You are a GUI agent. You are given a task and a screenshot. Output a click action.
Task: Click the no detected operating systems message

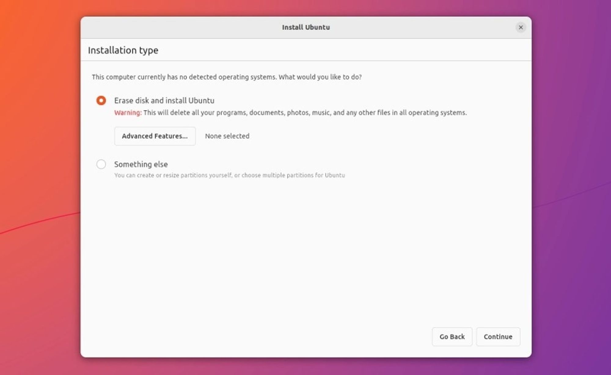(x=227, y=77)
